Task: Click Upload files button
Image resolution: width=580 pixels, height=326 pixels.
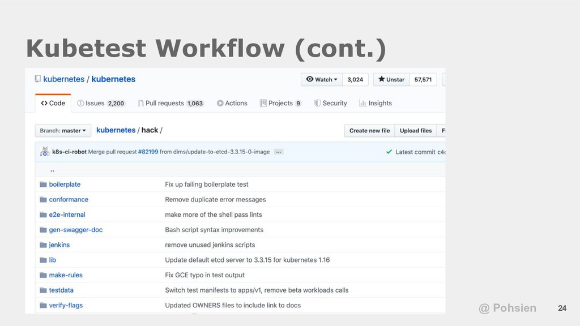Action: pos(416,131)
